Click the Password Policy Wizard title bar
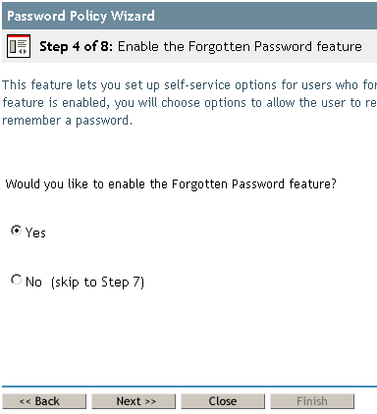Screen dimensions: 377x414 (189, 16)
